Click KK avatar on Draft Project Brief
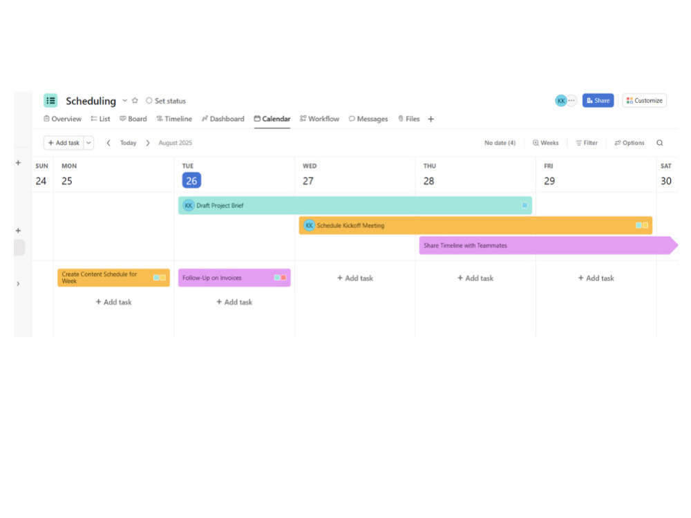691x518 pixels. [189, 205]
